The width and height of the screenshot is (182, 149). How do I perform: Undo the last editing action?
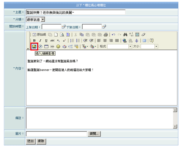click(x=113, y=34)
